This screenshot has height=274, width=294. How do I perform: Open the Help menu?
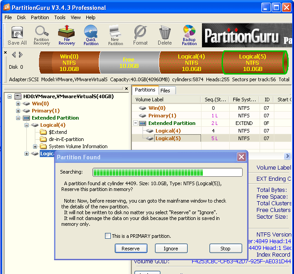tap(91, 17)
